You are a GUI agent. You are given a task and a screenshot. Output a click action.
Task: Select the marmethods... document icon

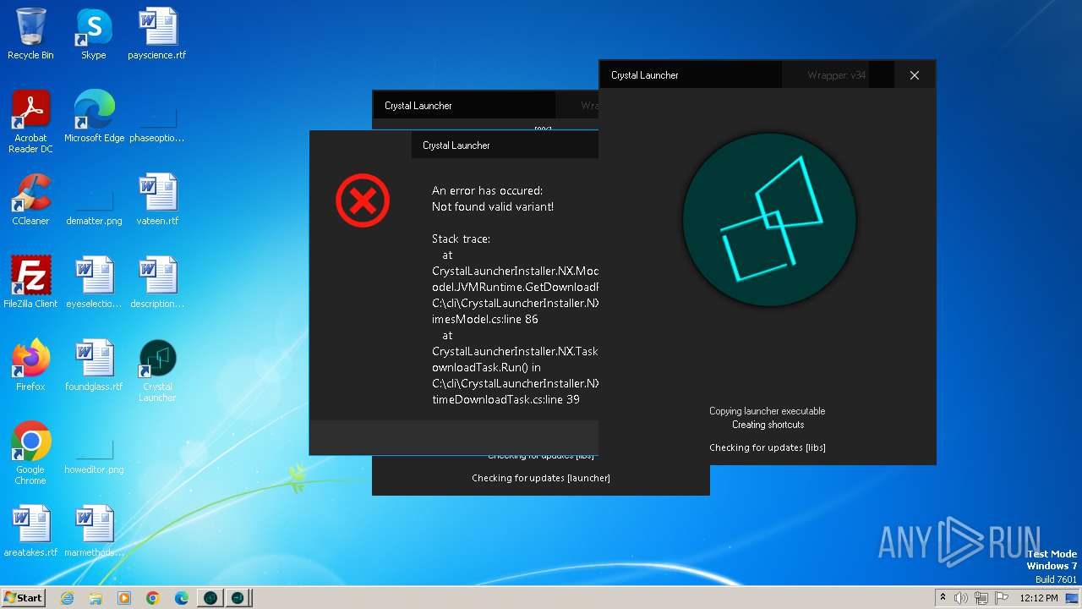tap(94, 531)
